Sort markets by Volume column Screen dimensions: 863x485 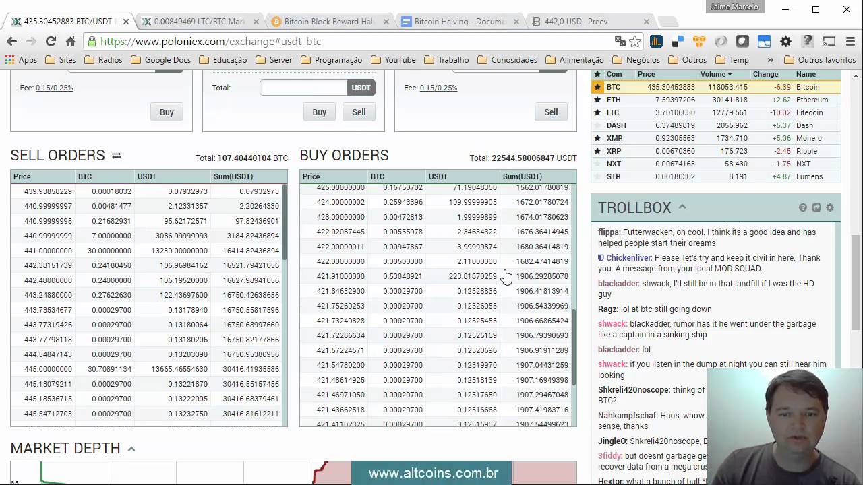click(x=715, y=74)
